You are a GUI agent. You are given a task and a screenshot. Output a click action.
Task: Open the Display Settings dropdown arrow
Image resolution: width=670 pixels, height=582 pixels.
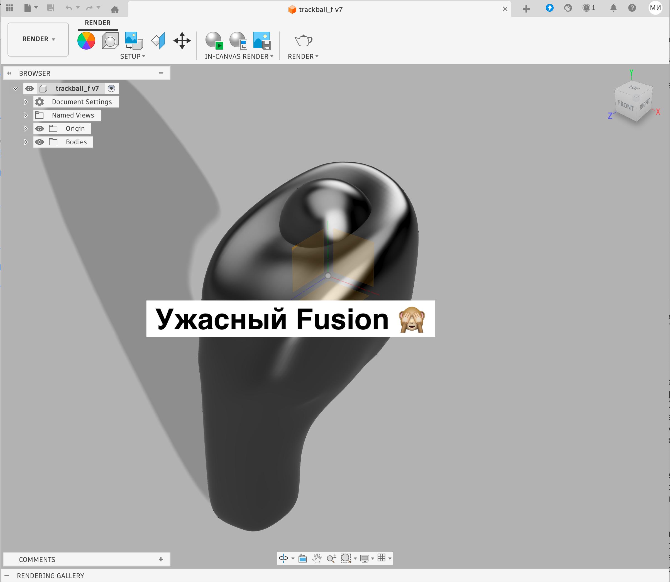coord(373,559)
